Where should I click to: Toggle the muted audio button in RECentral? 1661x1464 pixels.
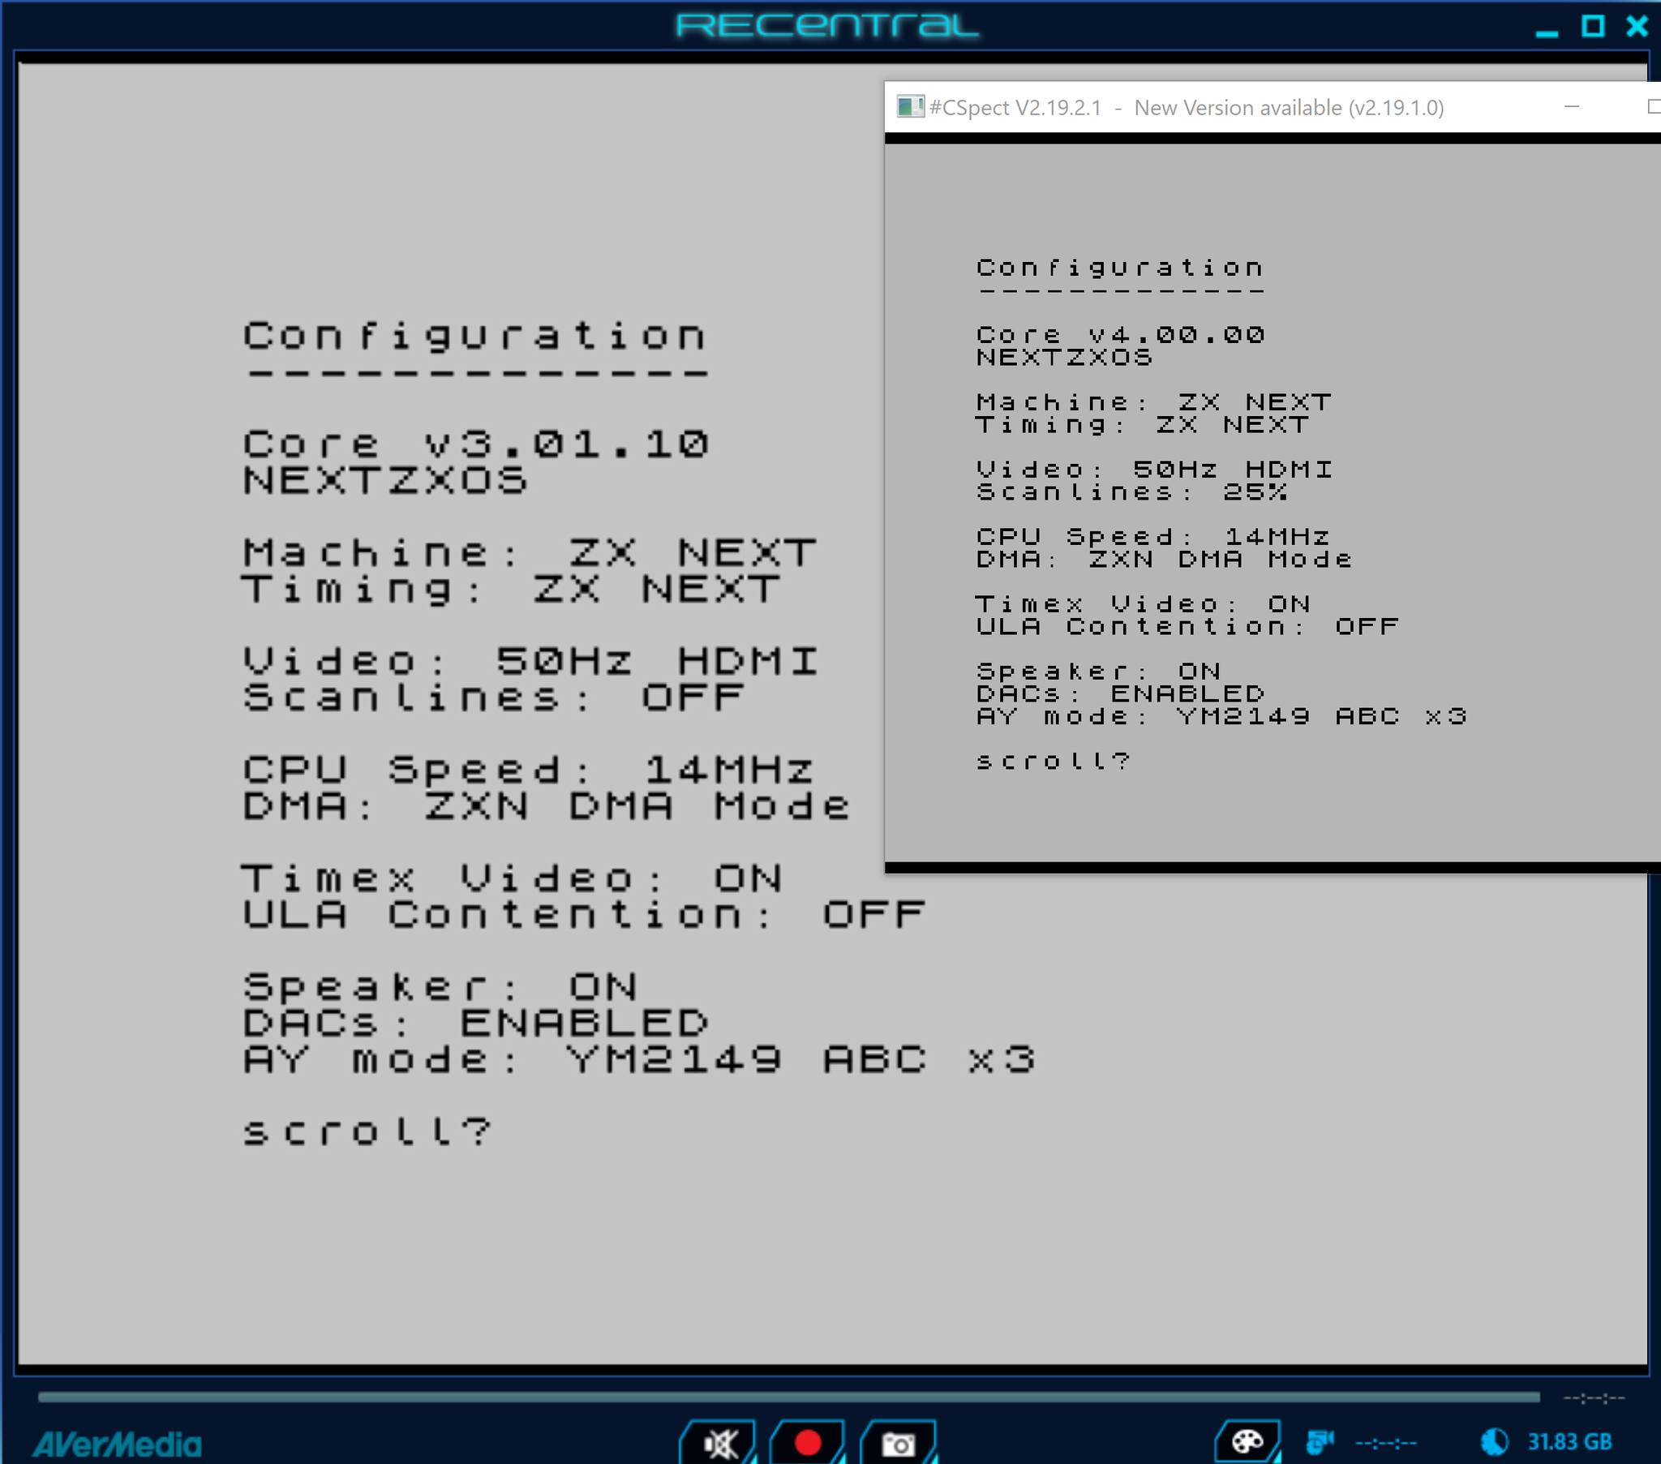point(719,1442)
